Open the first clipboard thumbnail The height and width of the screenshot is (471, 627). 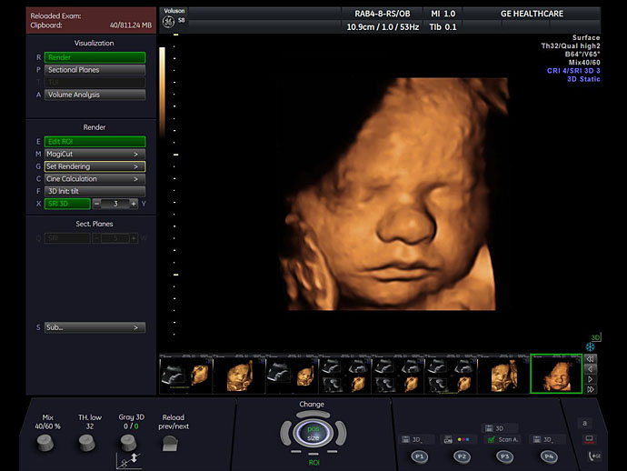pos(185,375)
